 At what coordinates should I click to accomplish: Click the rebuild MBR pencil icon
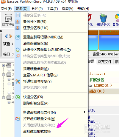pos(18,37)
